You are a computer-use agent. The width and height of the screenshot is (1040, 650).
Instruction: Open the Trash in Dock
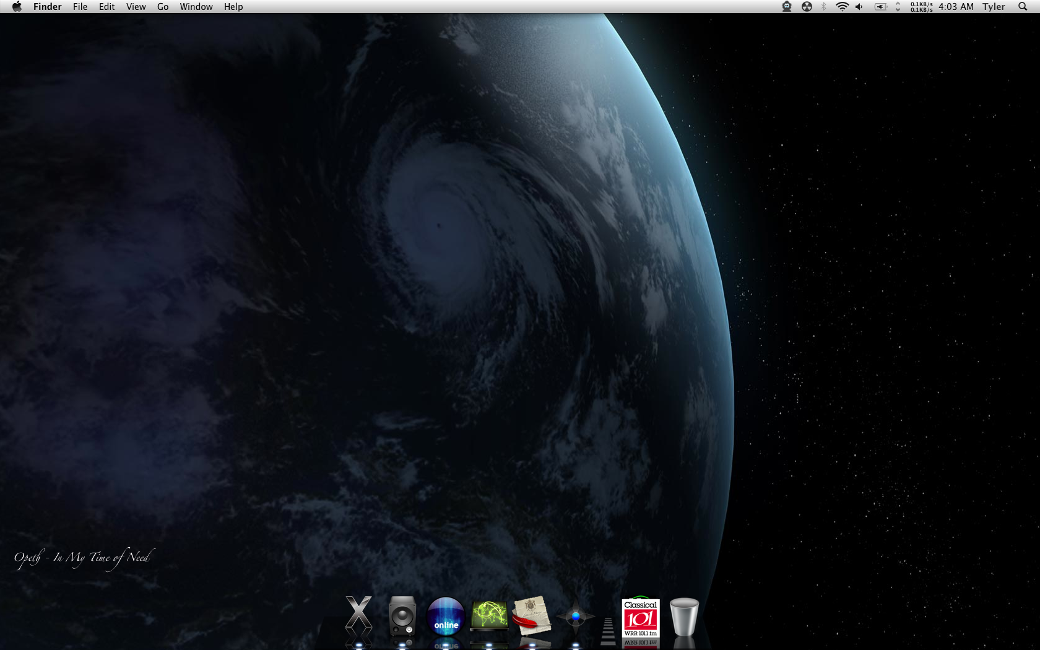(x=684, y=617)
